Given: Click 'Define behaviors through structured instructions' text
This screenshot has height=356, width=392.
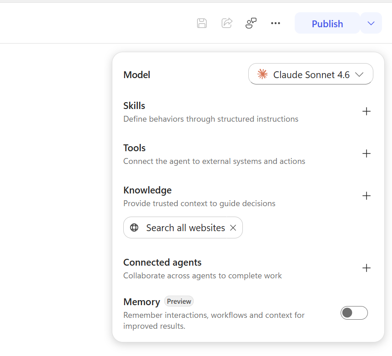Looking at the screenshot, I should coord(211,119).
